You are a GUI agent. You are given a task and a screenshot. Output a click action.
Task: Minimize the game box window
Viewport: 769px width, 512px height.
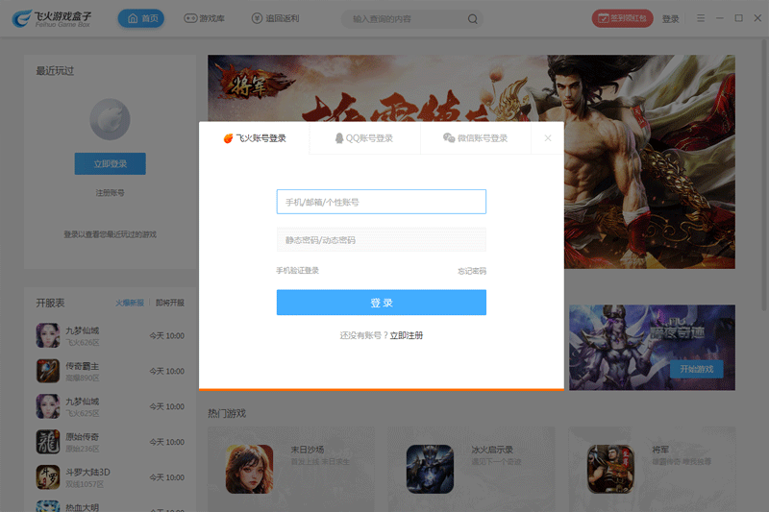coord(719,18)
